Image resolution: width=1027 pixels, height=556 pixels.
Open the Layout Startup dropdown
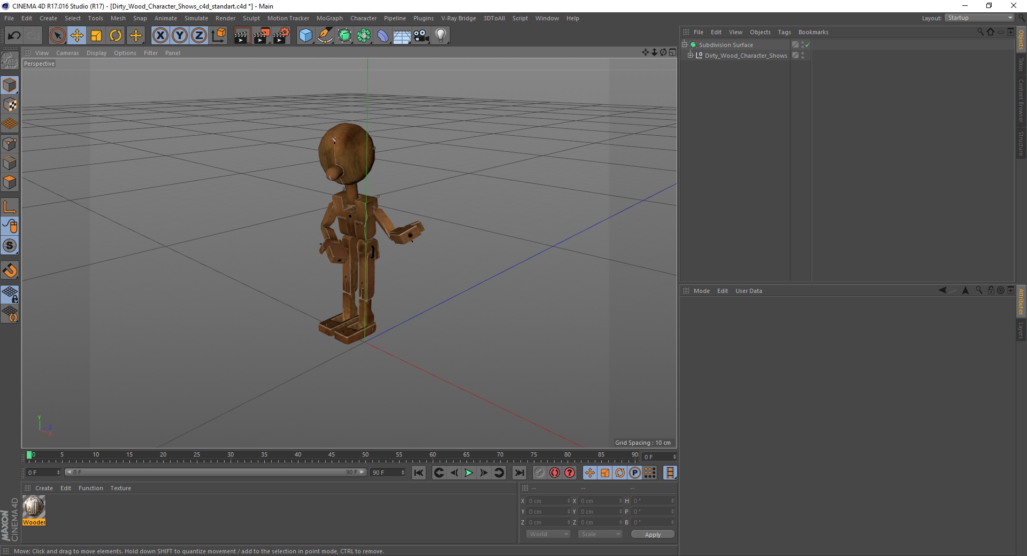tap(980, 18)
